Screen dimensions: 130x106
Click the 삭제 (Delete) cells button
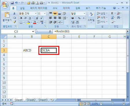click(x=102, y=18)
